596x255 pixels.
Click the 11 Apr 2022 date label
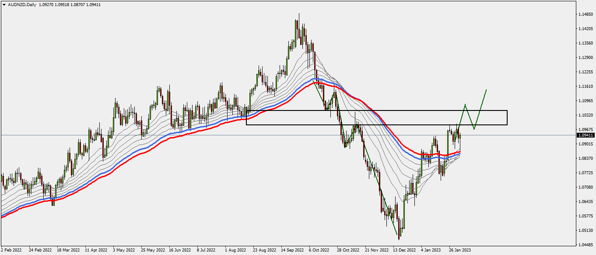96,251
